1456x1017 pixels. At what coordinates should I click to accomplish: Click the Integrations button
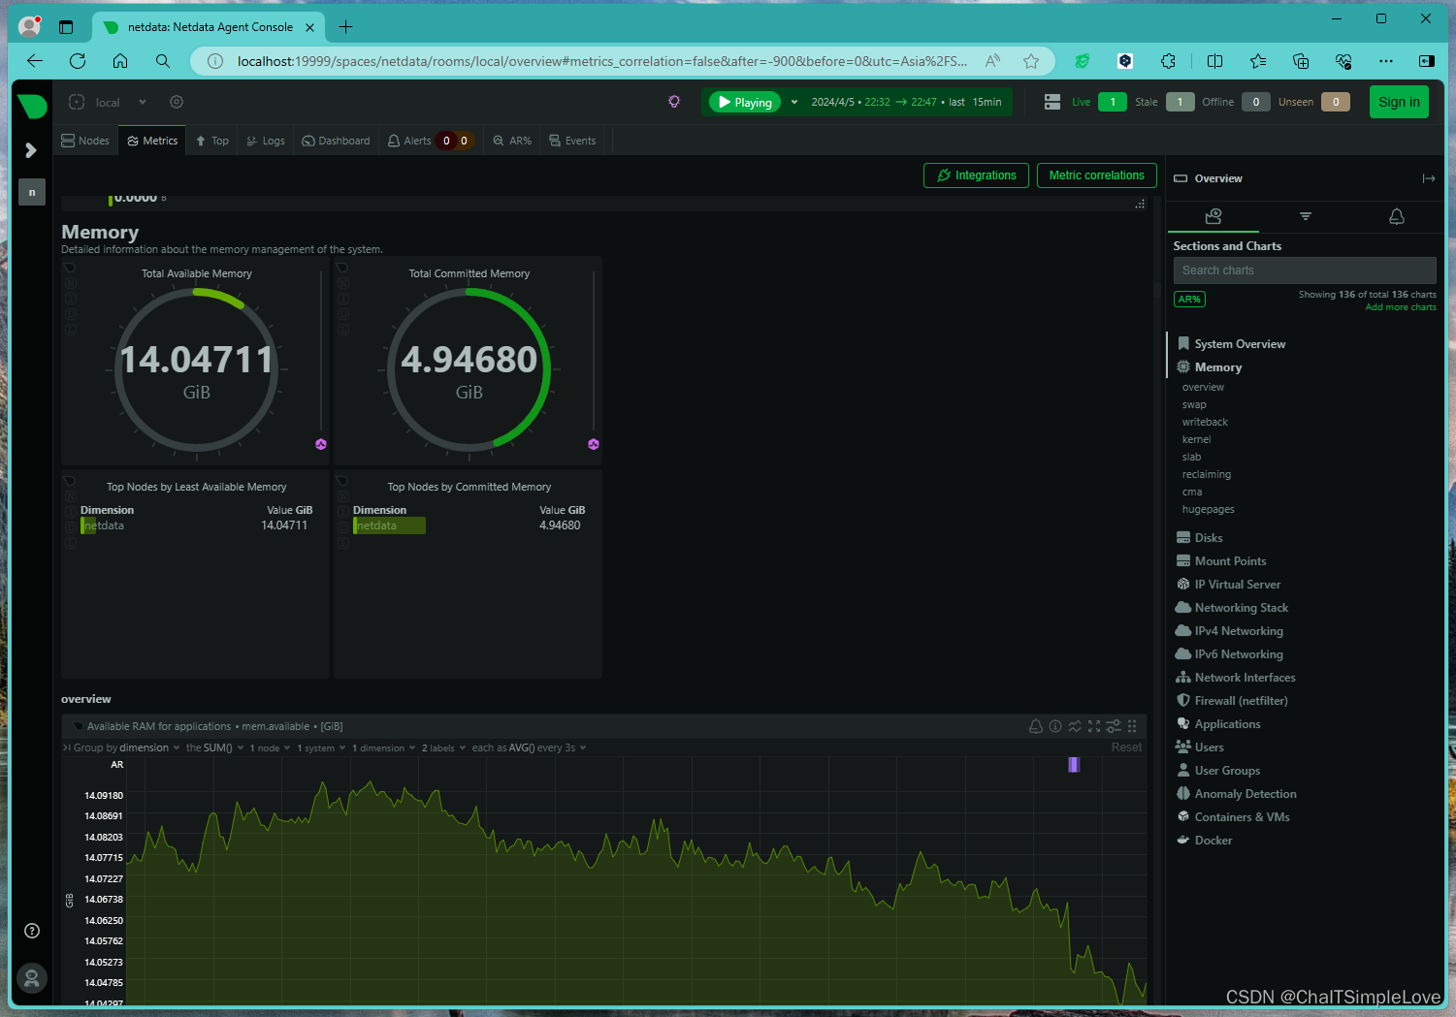click(x=976, y=175)
